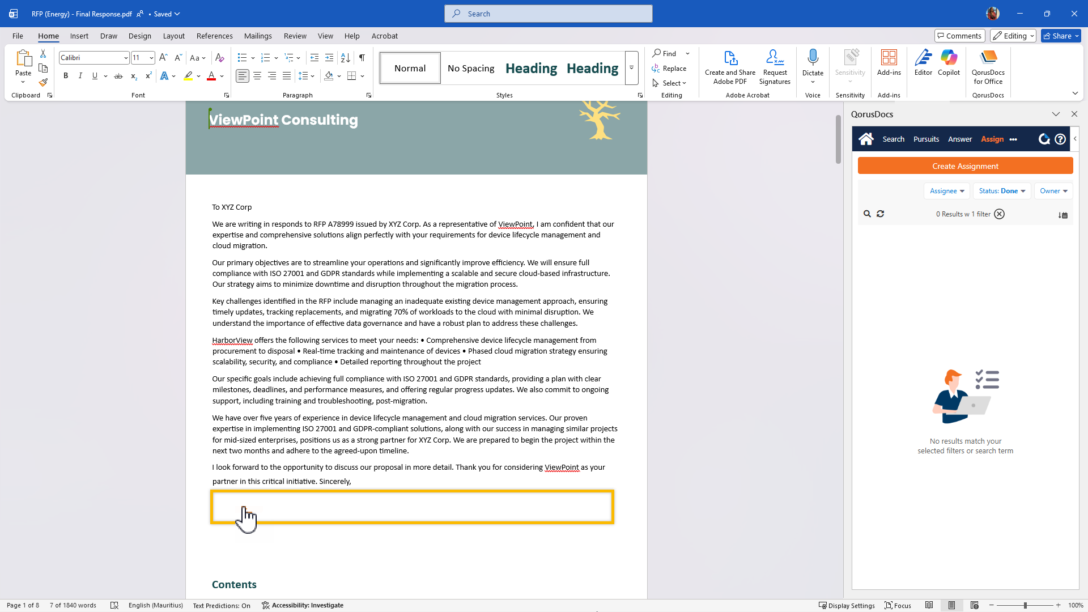
Task: Click the search box in title bar
Action: (x=548, y=14)
